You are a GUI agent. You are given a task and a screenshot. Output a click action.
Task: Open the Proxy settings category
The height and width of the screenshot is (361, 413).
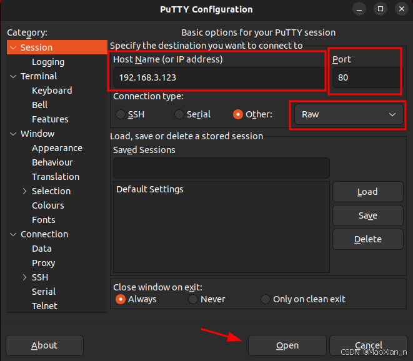44,264
